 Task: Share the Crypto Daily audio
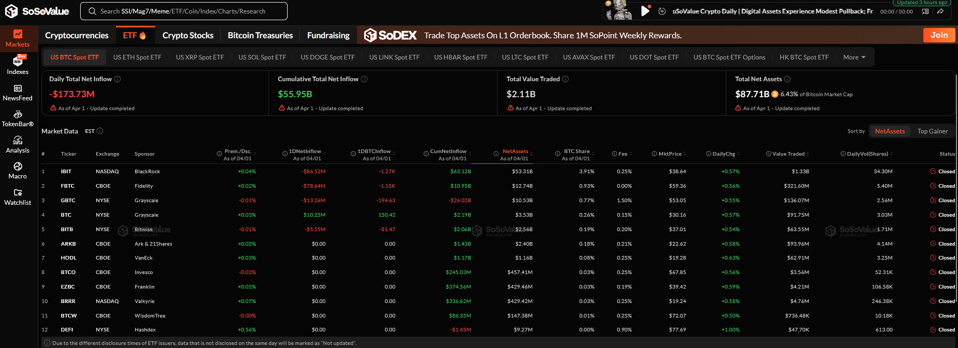coord(940,11)
